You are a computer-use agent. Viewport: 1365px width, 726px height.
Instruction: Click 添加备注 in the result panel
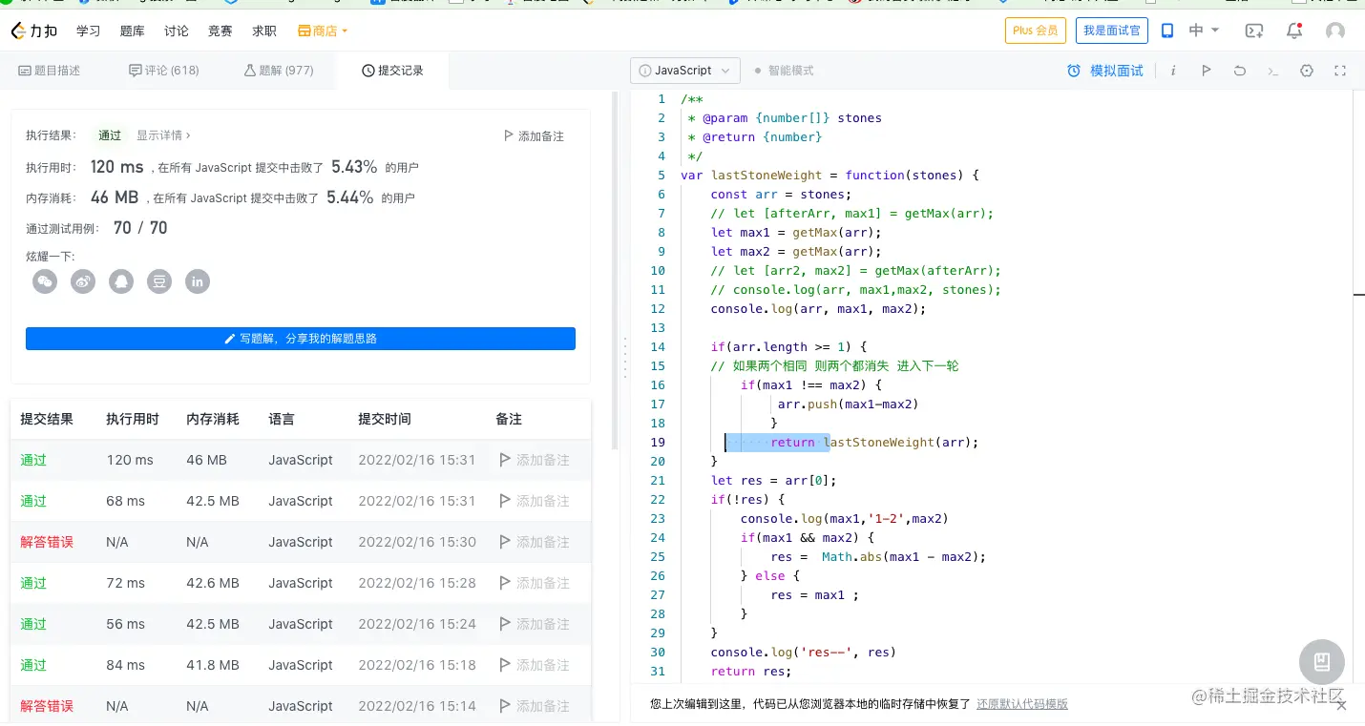coord(534,136)
